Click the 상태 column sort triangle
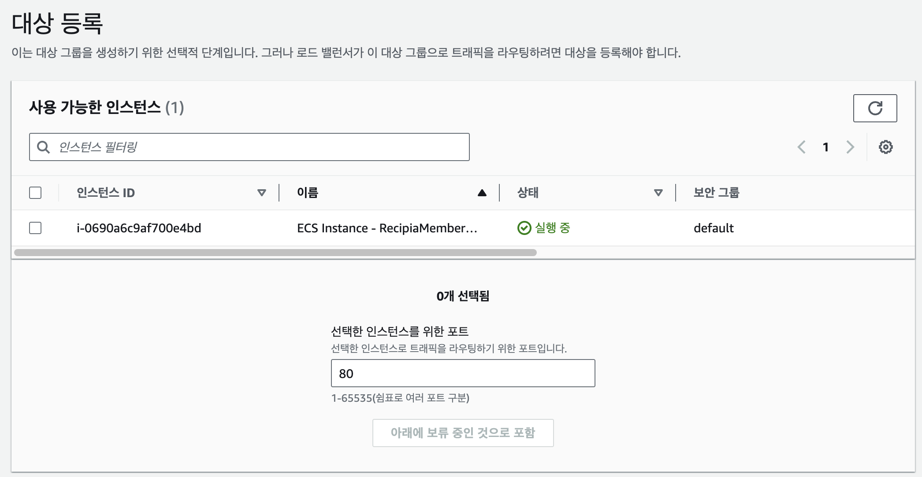922x477 pixels. point(658,193)
